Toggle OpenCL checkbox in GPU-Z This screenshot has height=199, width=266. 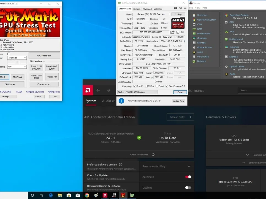point(135,86)
